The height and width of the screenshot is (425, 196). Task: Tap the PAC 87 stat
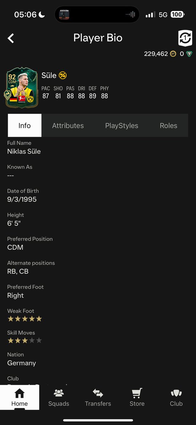[x=46, y=92]
